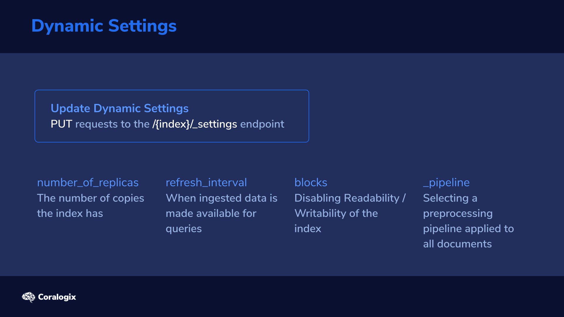
Task: Click the PUT keyword in the box
Action: coord(61,124)
